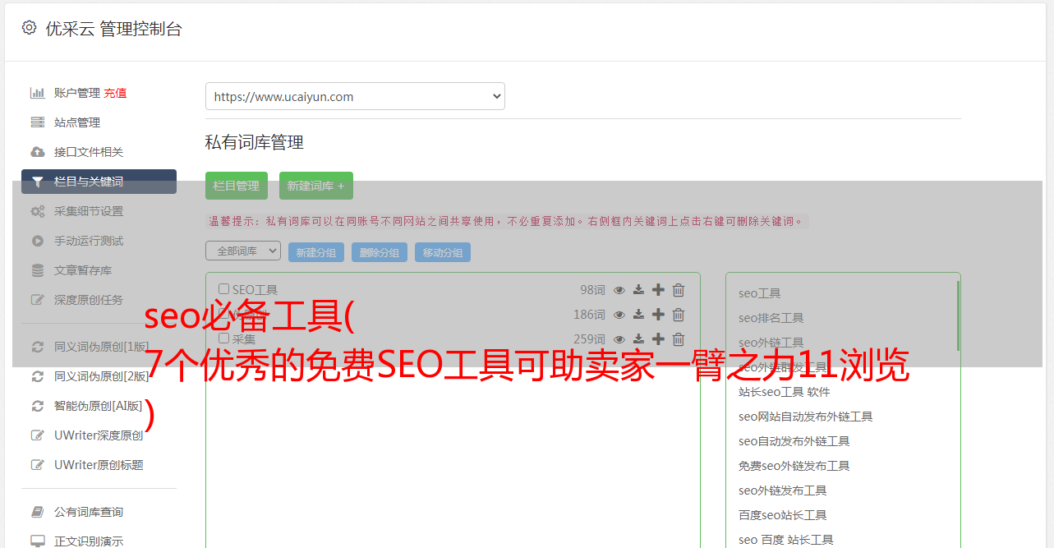Click the 文章暂存库 database icon
This screenshot has width=1054, height=548.
tap(38, 270)
